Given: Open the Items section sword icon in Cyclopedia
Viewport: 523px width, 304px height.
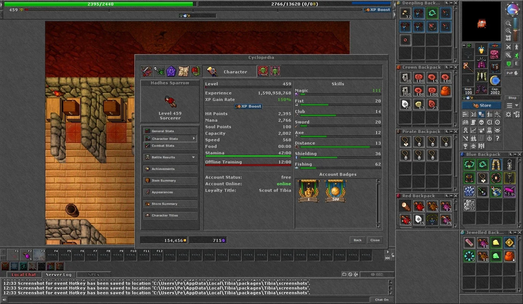Looking at the screenshot, I should 146,71.
